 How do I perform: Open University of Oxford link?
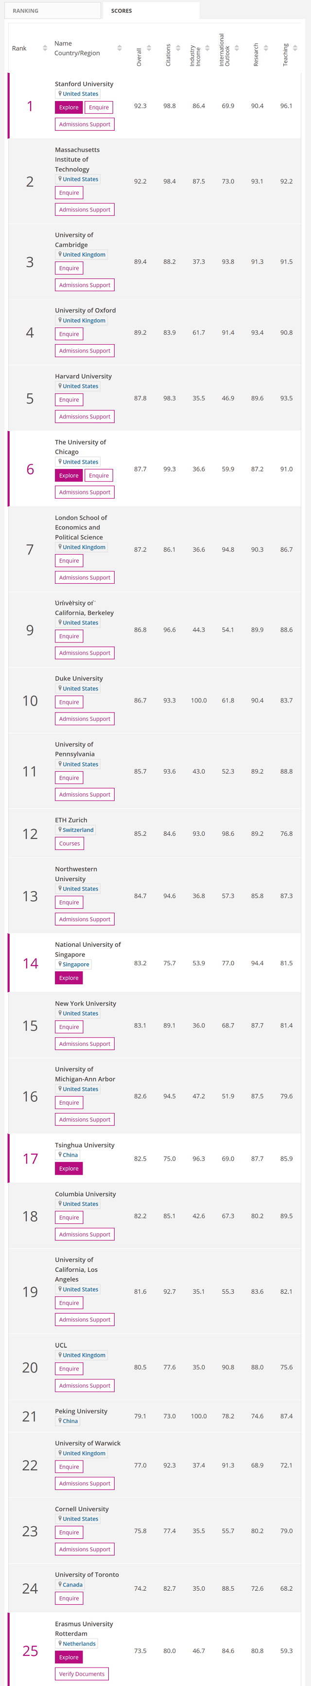click(x=85, y=310)
